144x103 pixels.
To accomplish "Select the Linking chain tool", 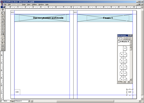I will 3,46.
